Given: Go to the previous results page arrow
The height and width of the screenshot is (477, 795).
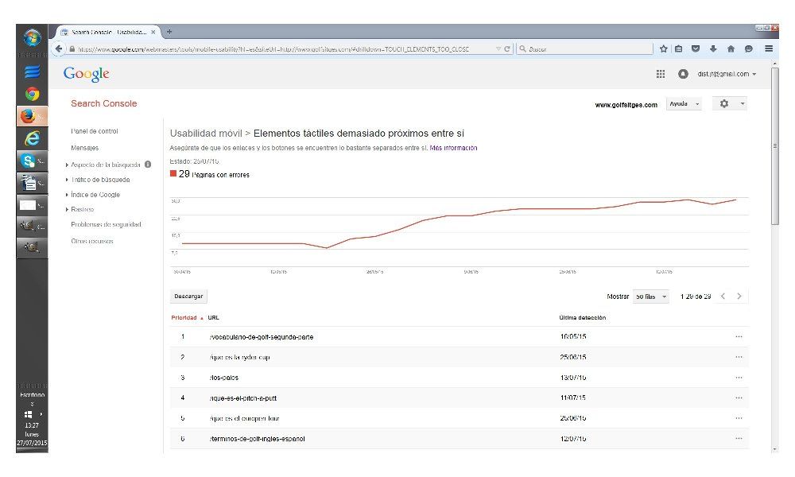Looking at the screenshot, I should [723, 296].
